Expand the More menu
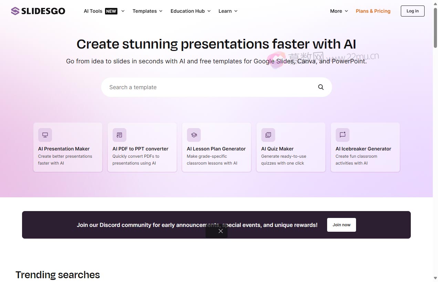This screenshot has height=282, width=438. pos(339,11)
